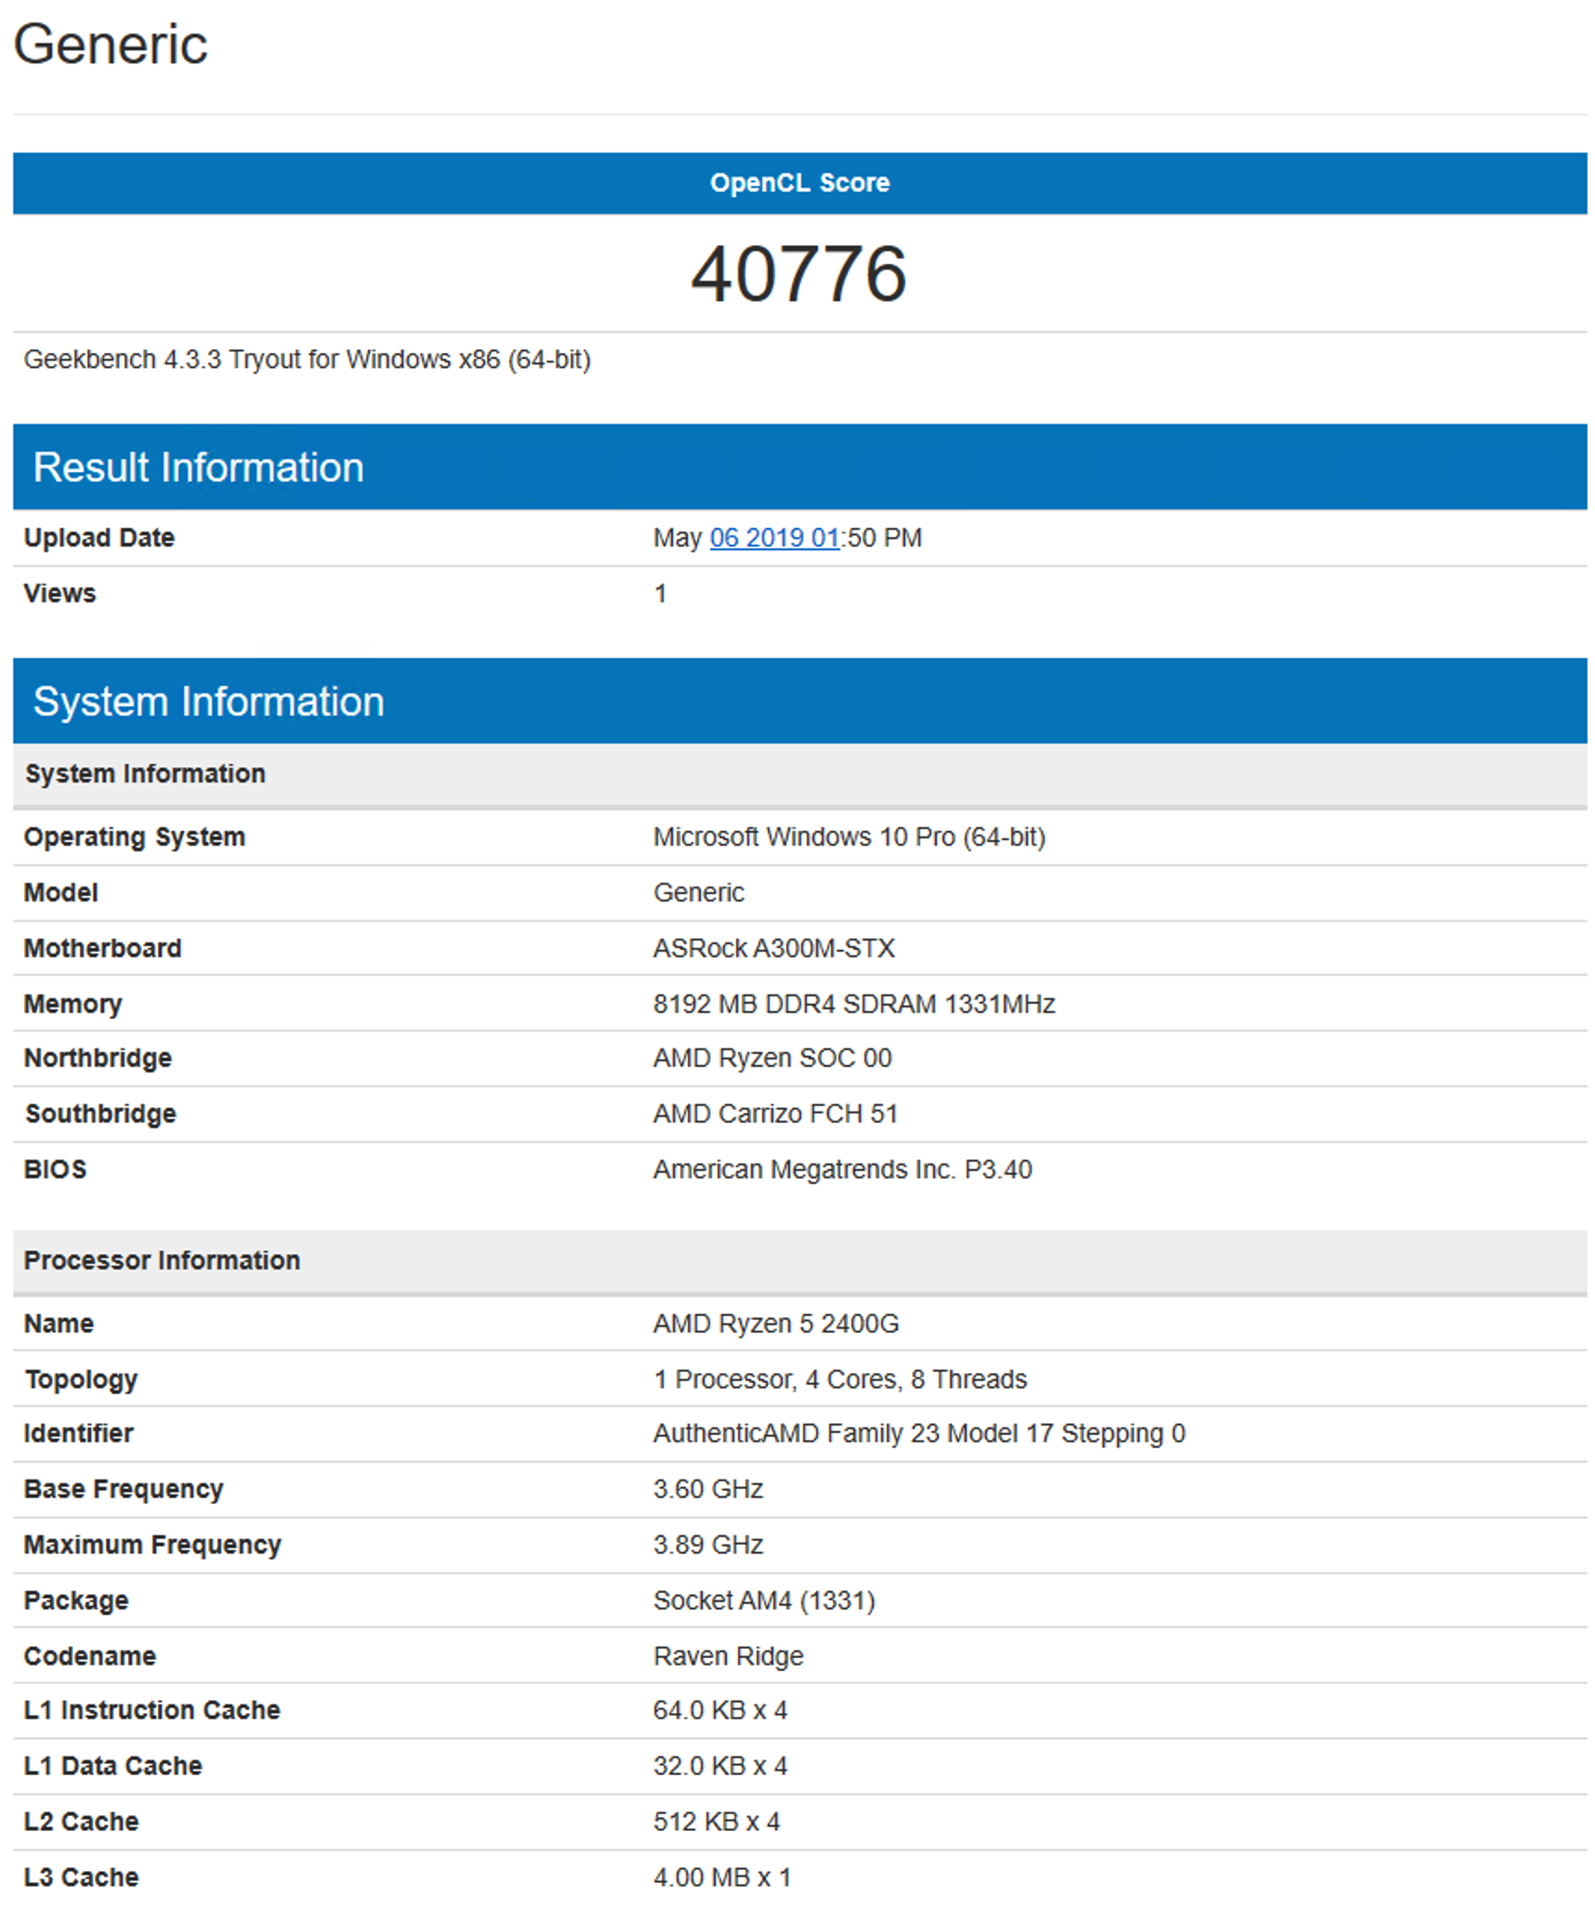The height and width of the screenshot is (1909, 1595).
Task: Select the OpenCL score value 40776
Action: coord(798,274)
